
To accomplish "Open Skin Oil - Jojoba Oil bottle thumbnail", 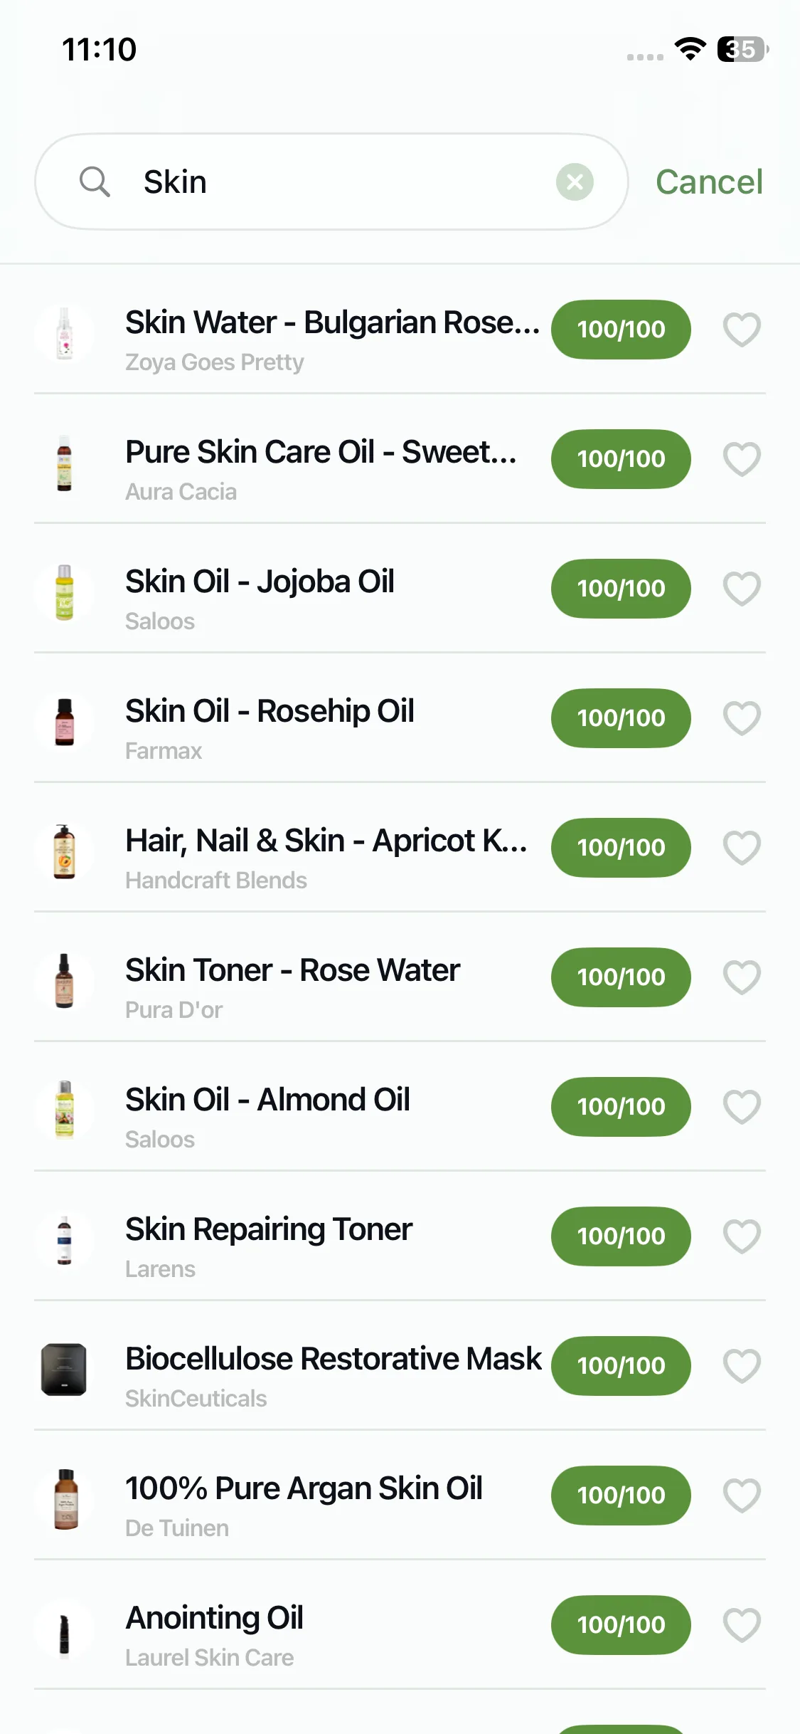I will [x=65, y=592].
